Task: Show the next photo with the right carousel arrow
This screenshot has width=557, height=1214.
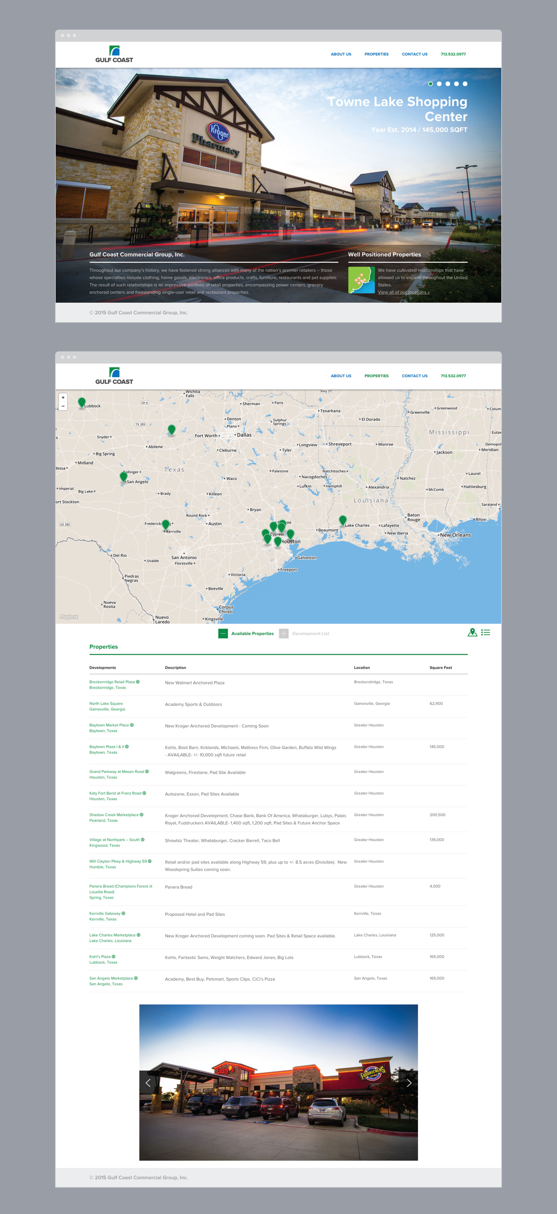Action: (x=409, y=1083)
